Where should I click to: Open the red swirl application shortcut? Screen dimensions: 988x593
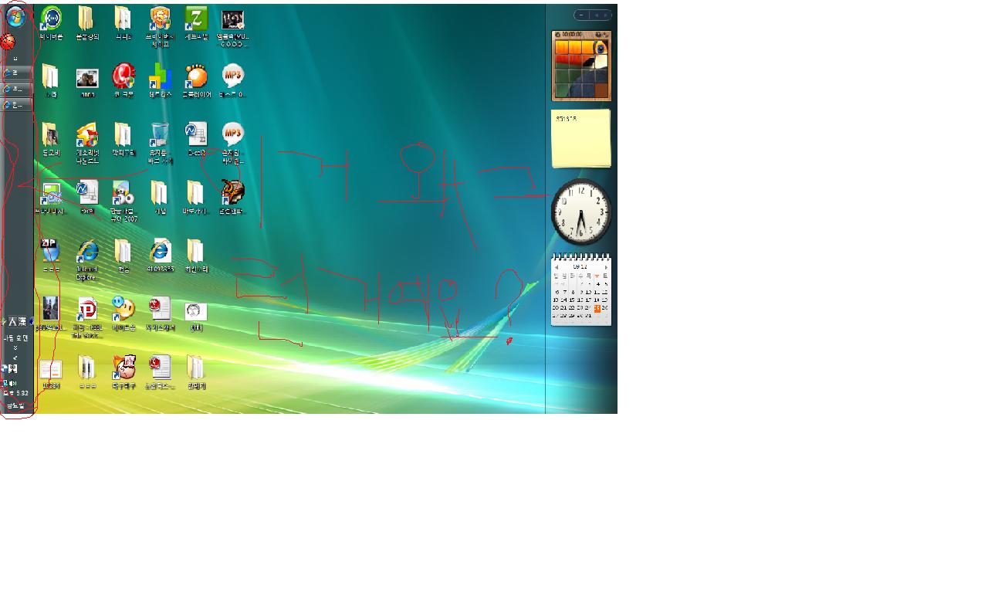[123, 76]
